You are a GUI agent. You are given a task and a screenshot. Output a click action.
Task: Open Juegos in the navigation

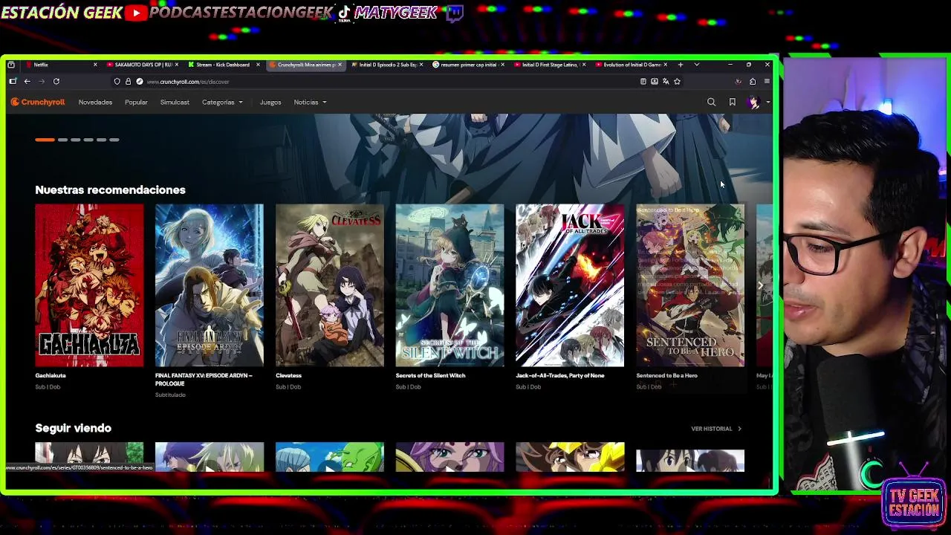270,103
